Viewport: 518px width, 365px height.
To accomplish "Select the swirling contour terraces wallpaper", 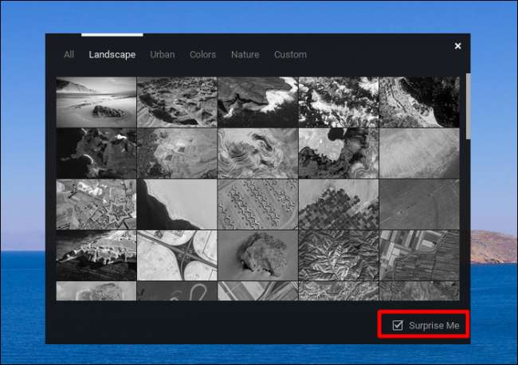I will pyautogui.click(x=257, y=153).
